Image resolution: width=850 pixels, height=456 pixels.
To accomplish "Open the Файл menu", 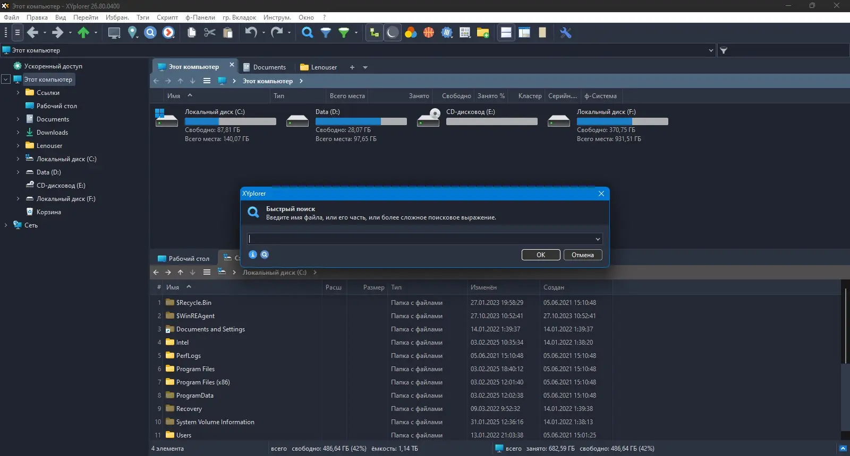I will point(11,17).
